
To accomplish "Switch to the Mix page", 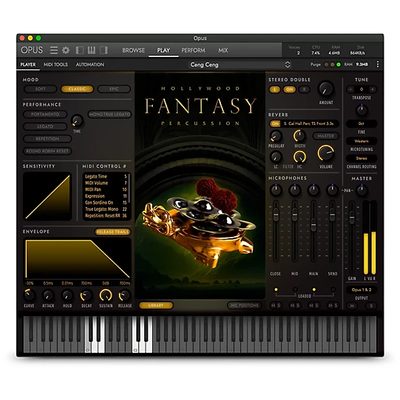I will pyautogui.click(x=223, y=50).
